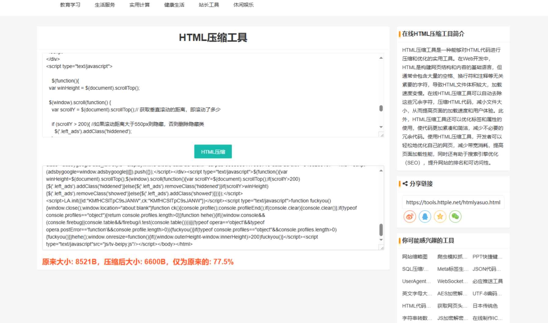Click the share symbol beside 分享链接
The height and width of the screenshot is (323, 548).
pos(405,184)
